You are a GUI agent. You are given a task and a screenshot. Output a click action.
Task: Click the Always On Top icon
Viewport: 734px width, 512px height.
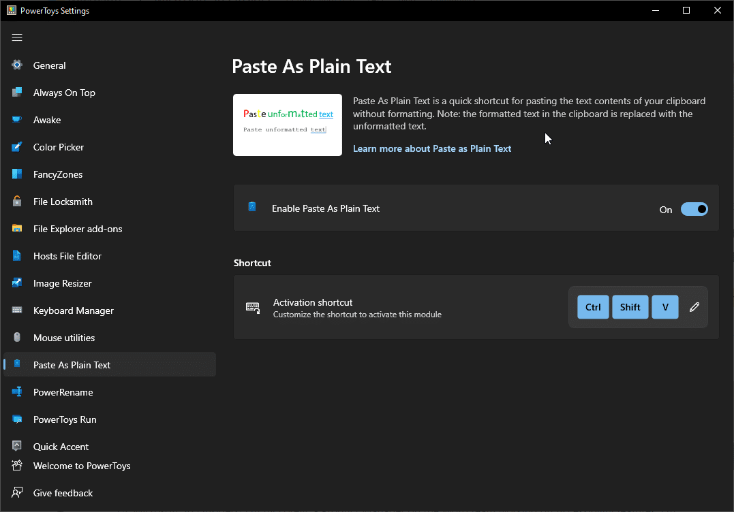point(17,92)
